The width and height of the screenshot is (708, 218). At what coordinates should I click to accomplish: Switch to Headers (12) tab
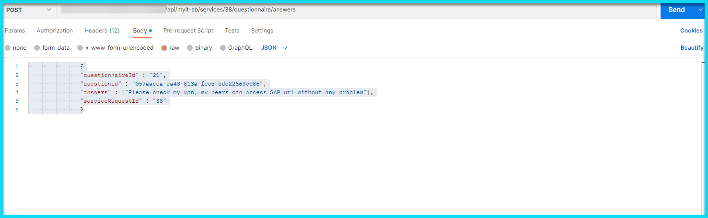(102, 31)
